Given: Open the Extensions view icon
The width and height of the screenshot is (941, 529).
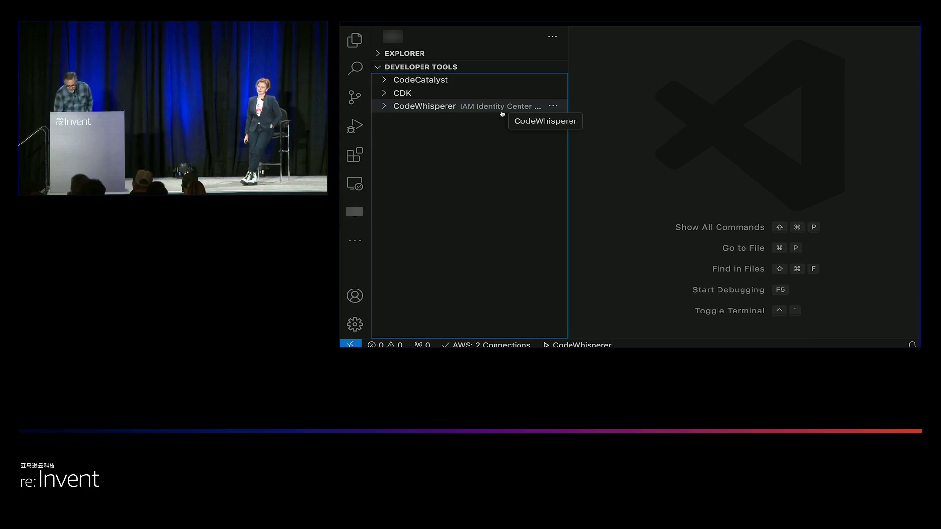Looking at the screenshot, I should coord(354,155).
